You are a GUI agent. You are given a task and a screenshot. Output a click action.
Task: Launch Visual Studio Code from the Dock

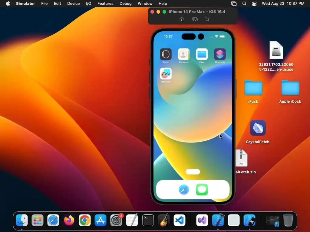point(180,220)
